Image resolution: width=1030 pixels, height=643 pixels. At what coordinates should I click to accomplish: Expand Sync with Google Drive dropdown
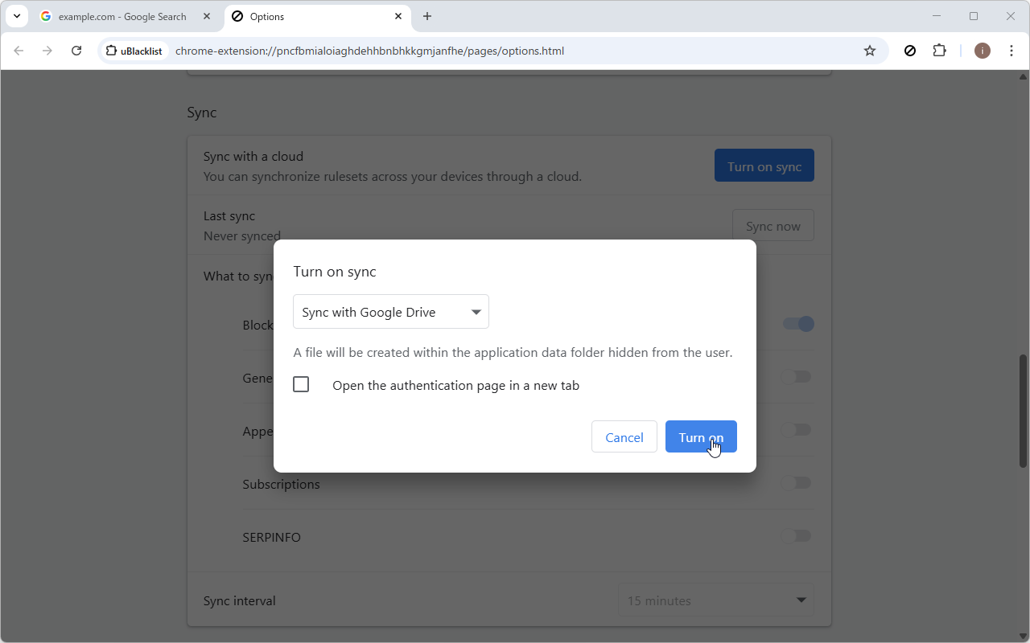click(391, 312)
